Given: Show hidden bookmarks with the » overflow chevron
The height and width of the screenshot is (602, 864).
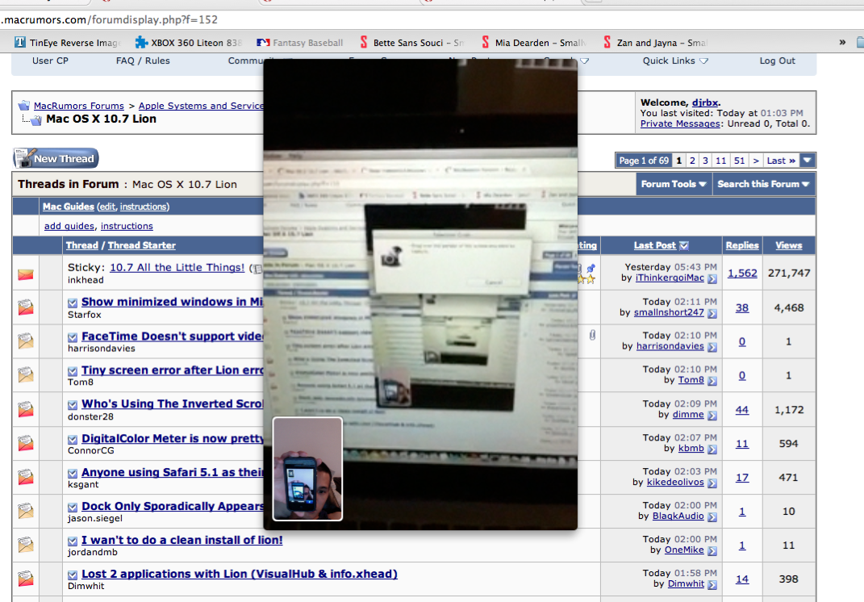Looking at the screenshot, I should [x=842, y=43].
